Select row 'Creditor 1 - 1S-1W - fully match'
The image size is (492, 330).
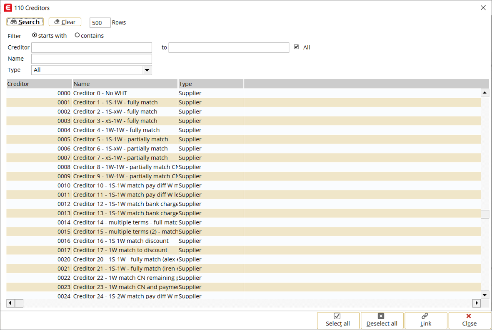tap(243, 102)
